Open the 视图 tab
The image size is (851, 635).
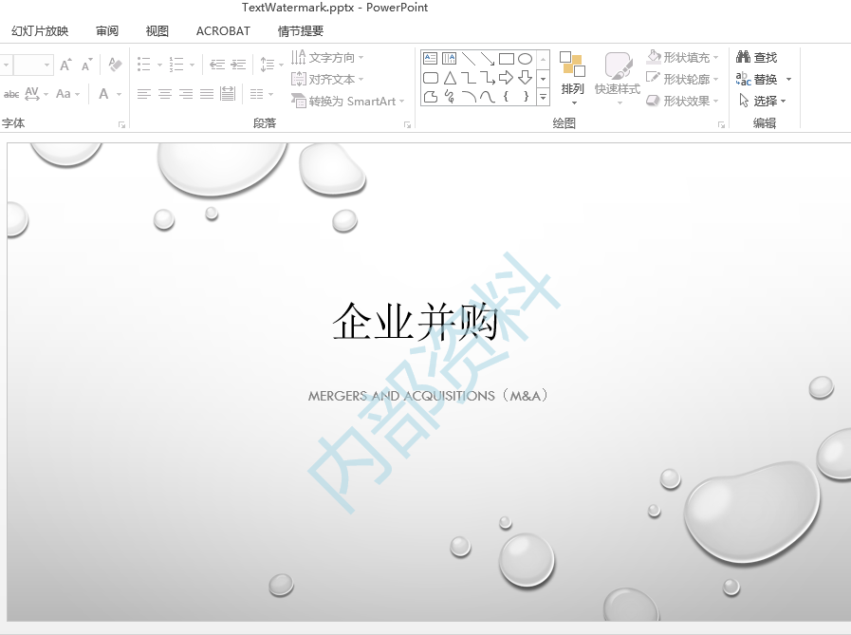pos(157,31)
